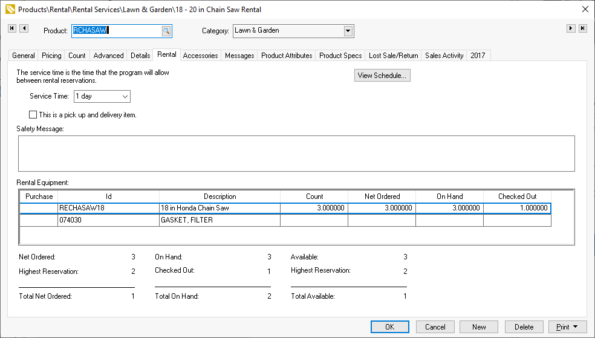Enable the pick up and delivery checkbox

(x=33, y=114)
